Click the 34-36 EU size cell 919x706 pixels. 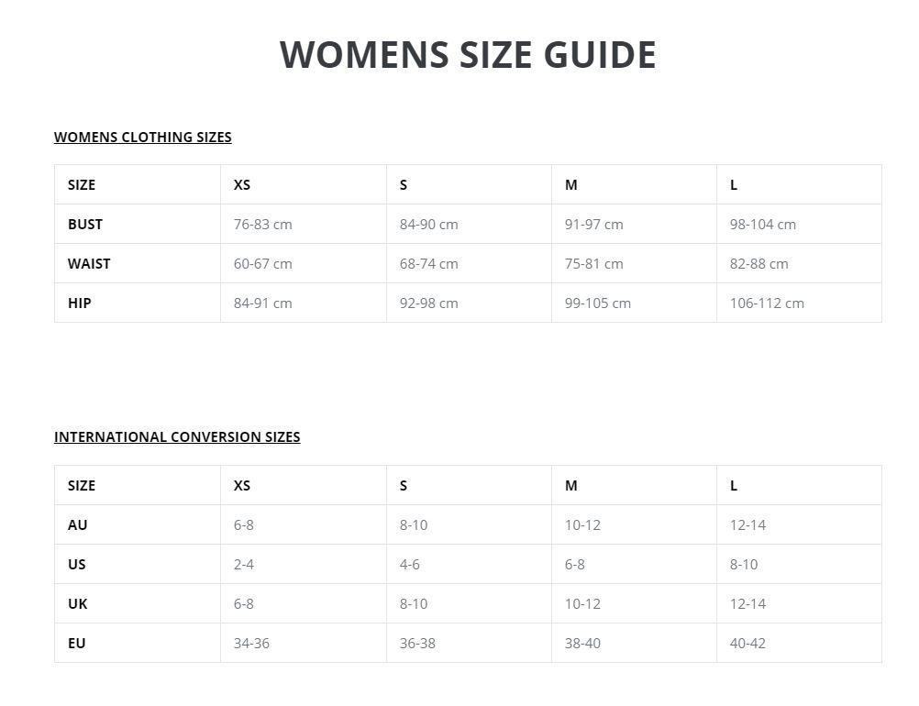coord(251,643)
